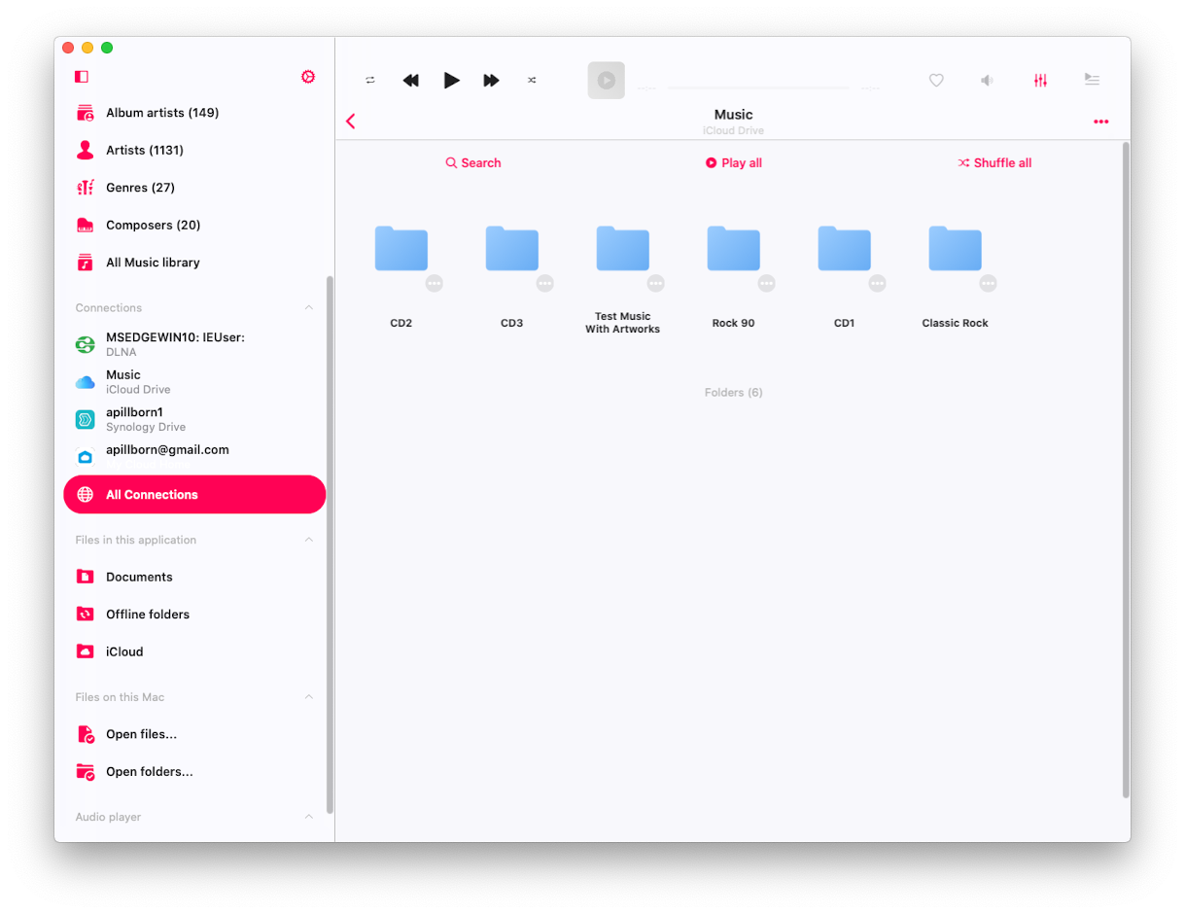Hide the sidebar with panel icon
The width and height of the screenshot is (1185, 914).
82,77
